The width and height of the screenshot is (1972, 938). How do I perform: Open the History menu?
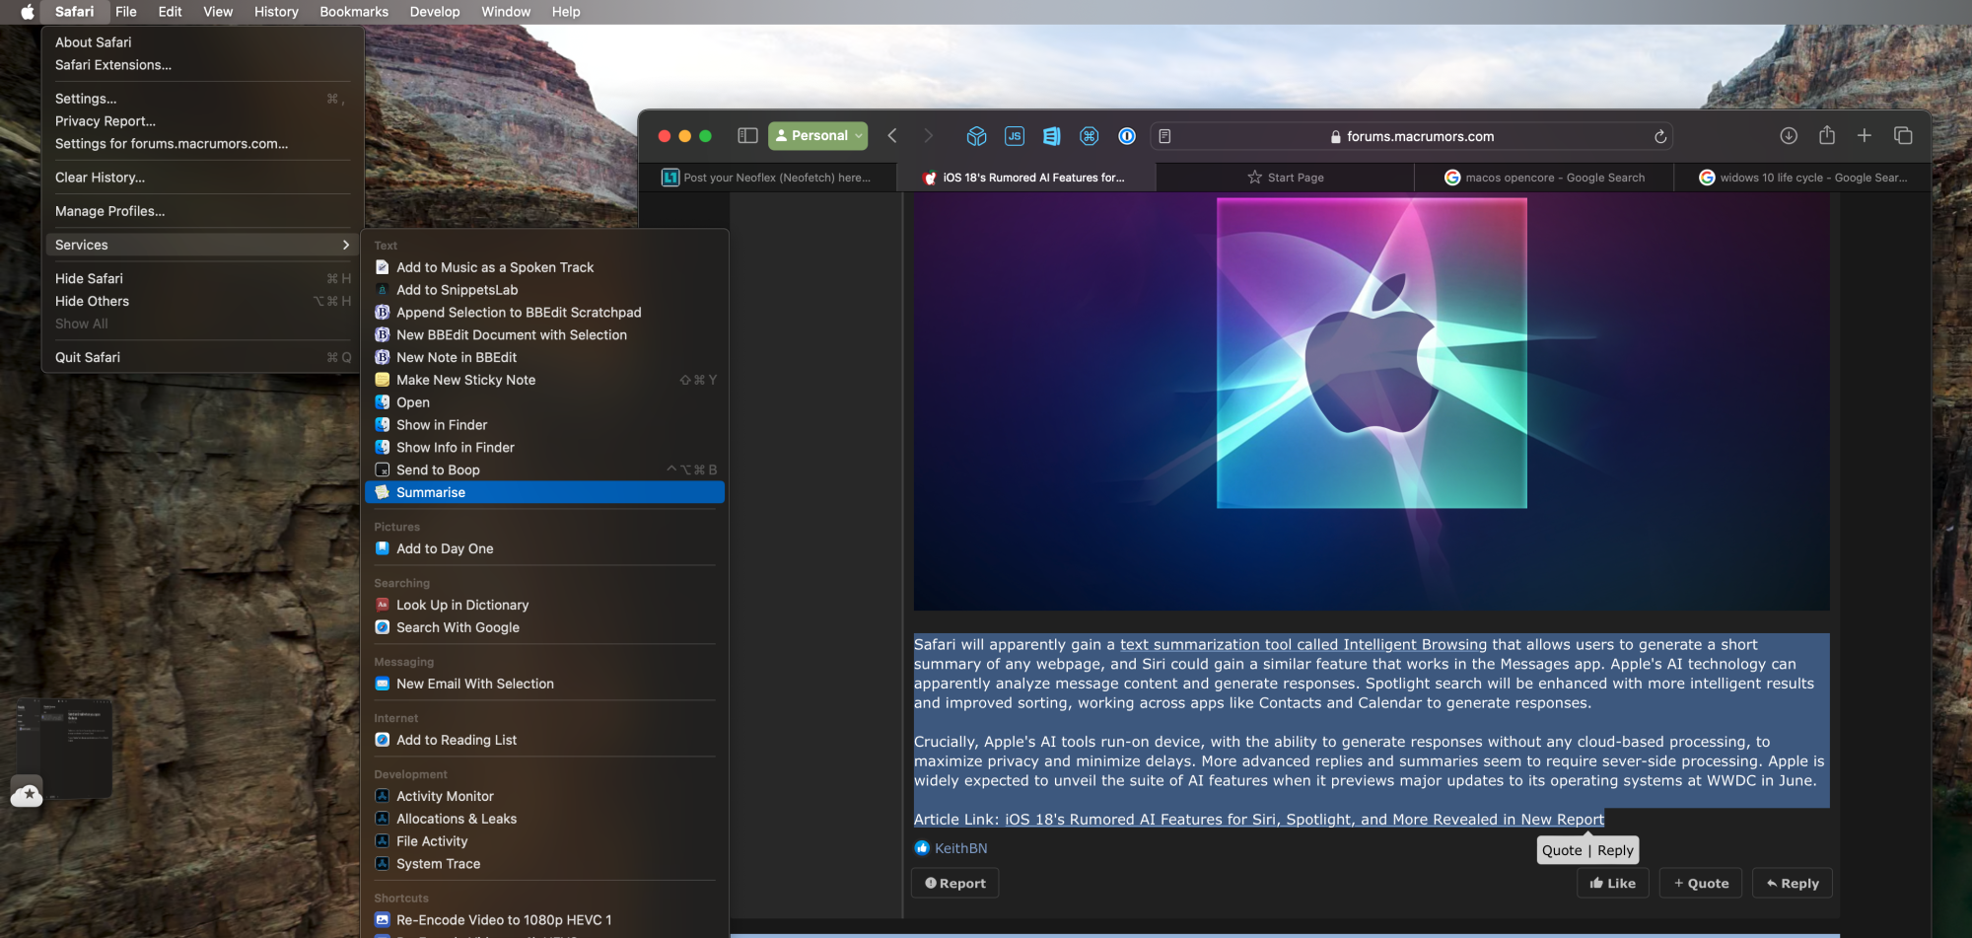[276, 12]
